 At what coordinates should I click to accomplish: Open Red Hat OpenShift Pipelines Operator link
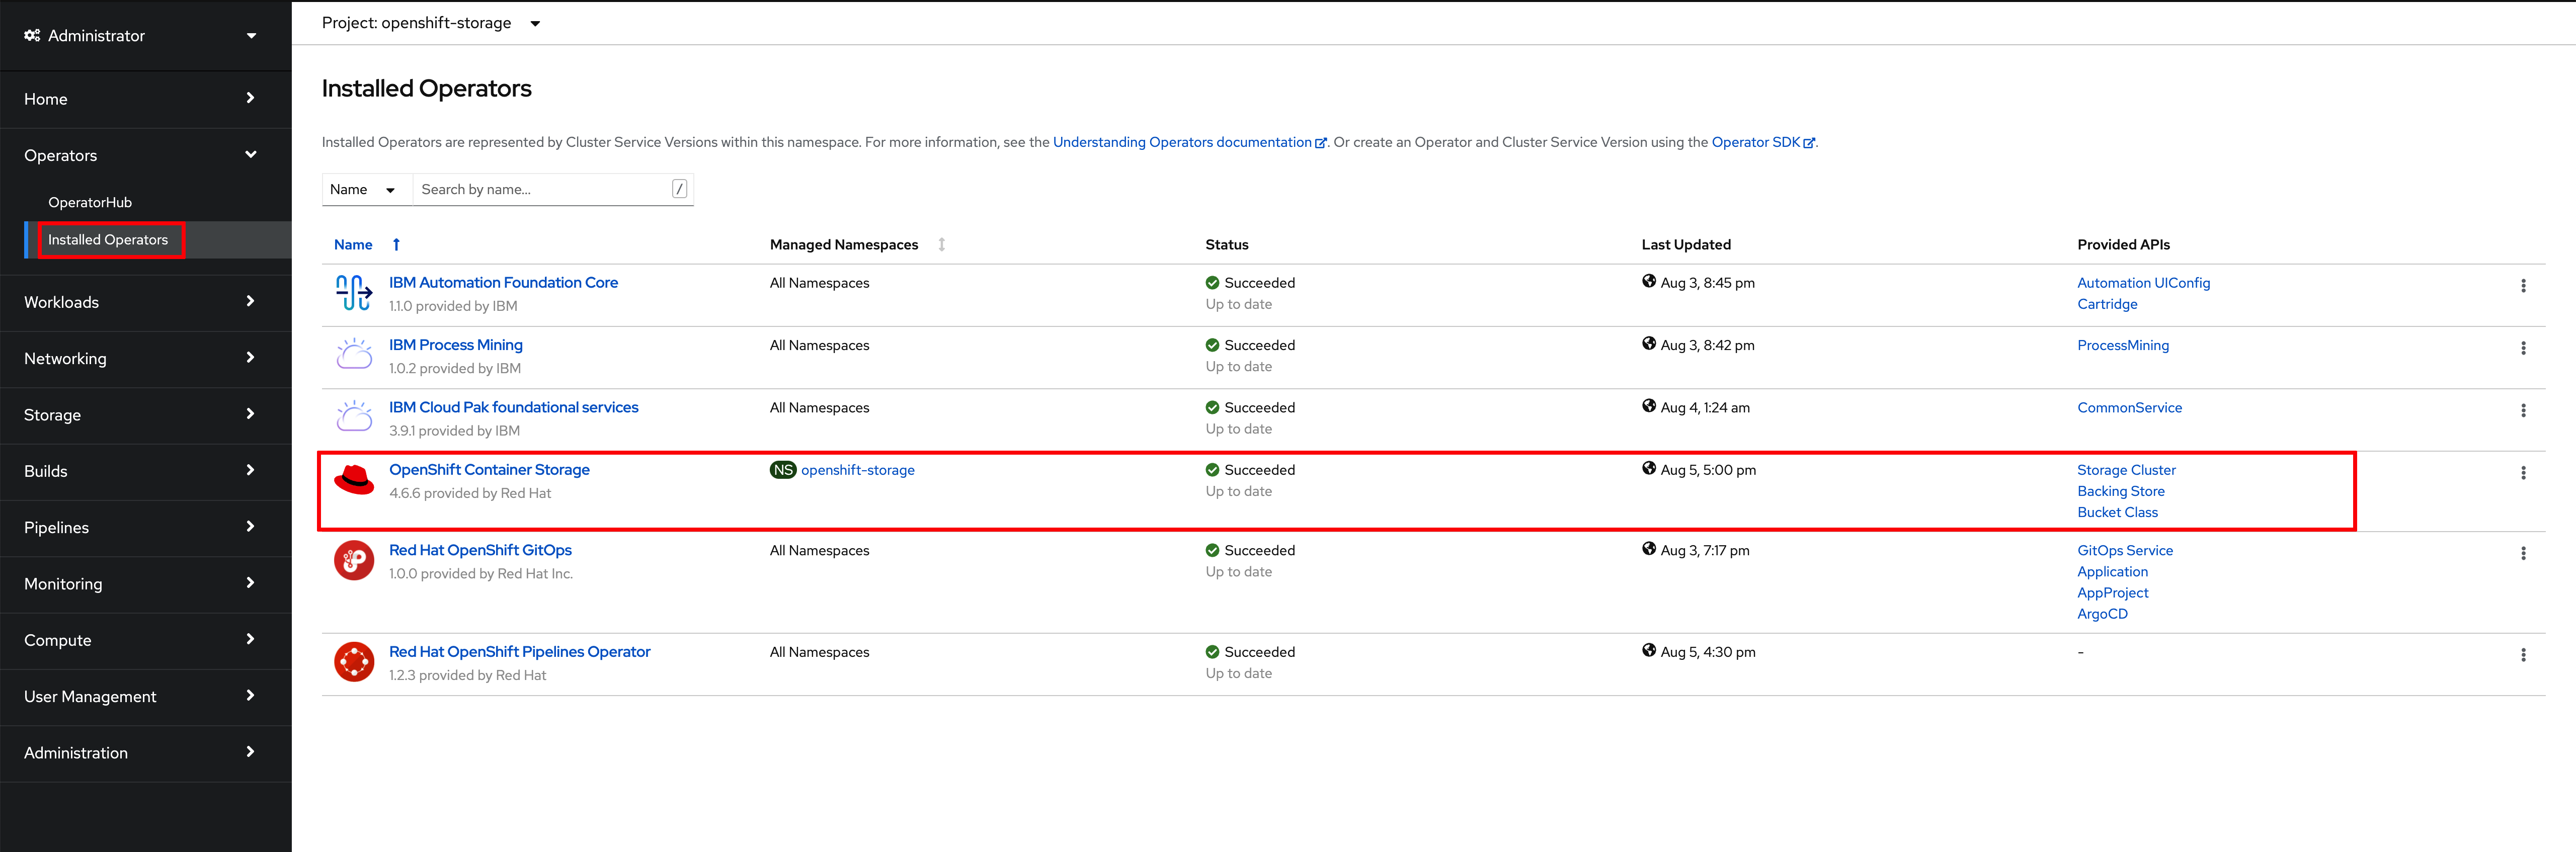click(x=520, y=652)
